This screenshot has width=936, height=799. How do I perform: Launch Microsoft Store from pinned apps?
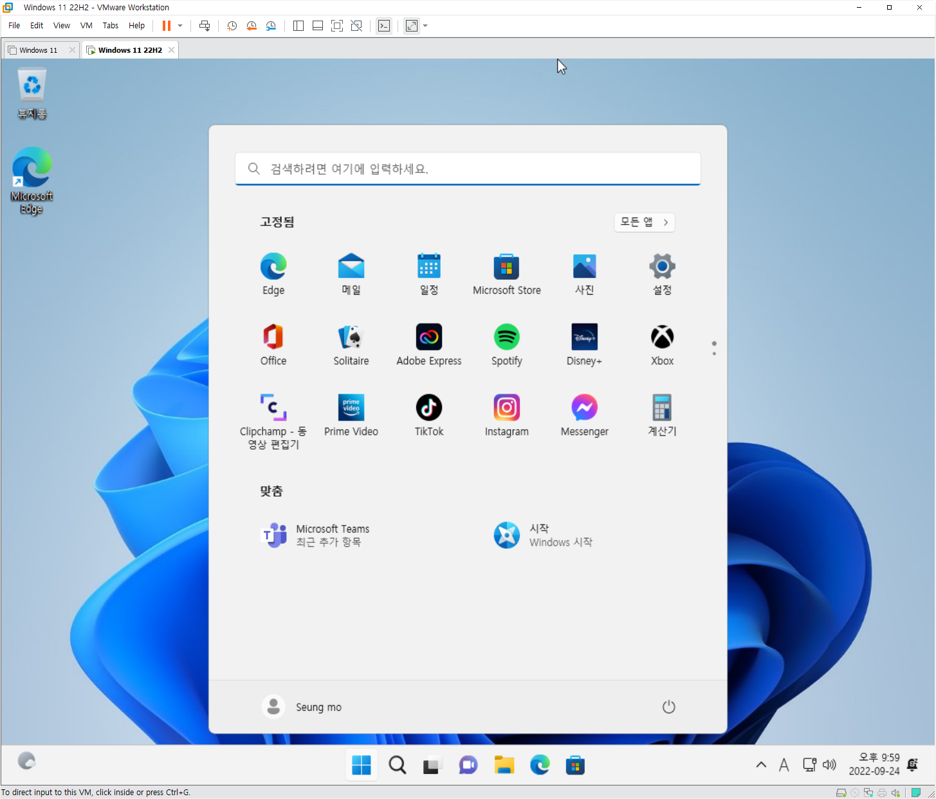(507, 273)
